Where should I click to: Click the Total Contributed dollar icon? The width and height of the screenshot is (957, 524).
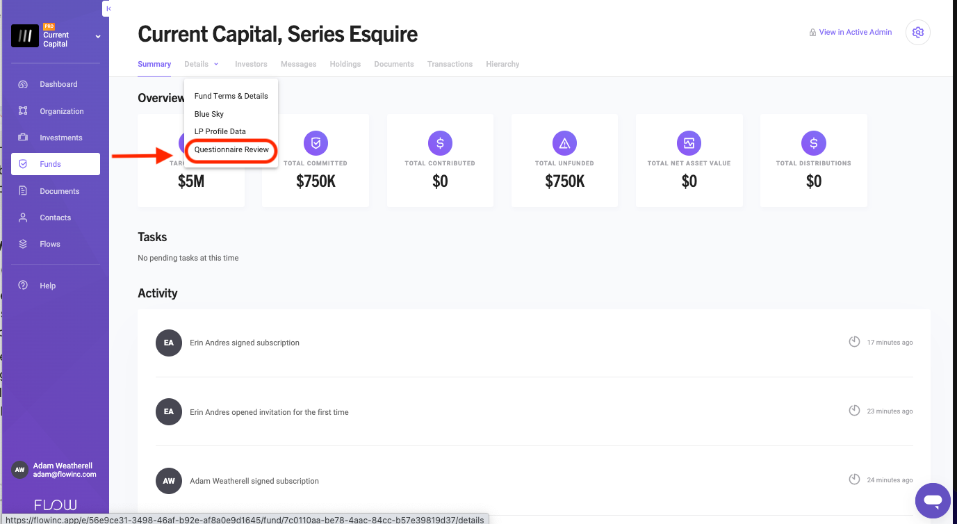[440, 143]
